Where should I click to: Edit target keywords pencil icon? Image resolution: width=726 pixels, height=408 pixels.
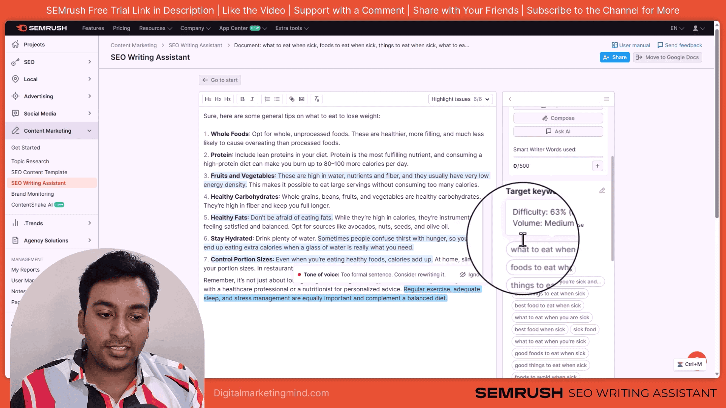pos(602,191)
